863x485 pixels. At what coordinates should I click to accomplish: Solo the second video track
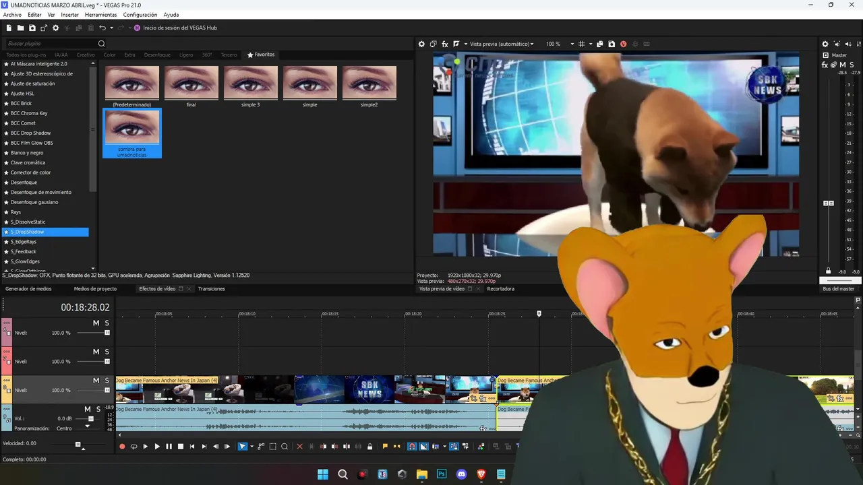tap(107, 352)
